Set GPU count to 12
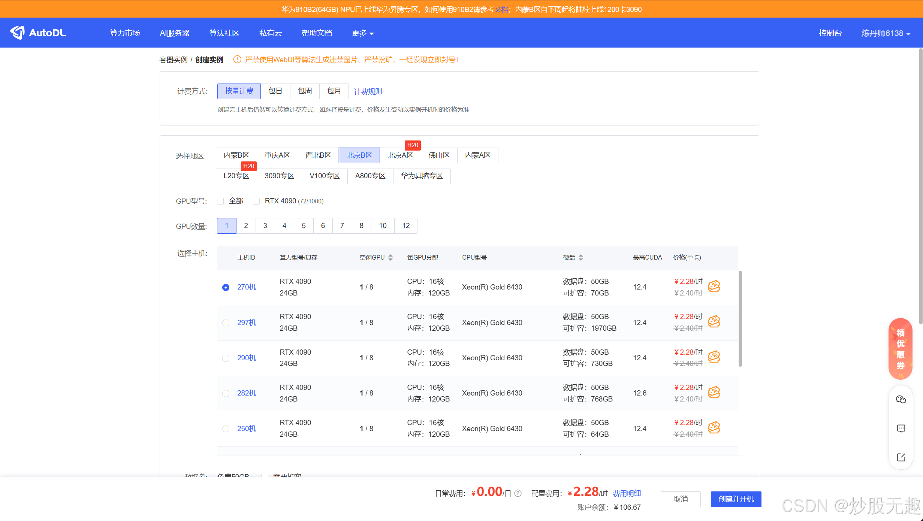Viewport: 923px width, 521px height. click(x=406, y=226)
